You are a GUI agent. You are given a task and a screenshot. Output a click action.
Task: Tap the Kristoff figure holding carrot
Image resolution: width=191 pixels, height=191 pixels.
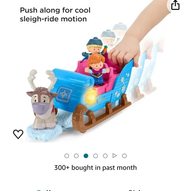(95, 48)
